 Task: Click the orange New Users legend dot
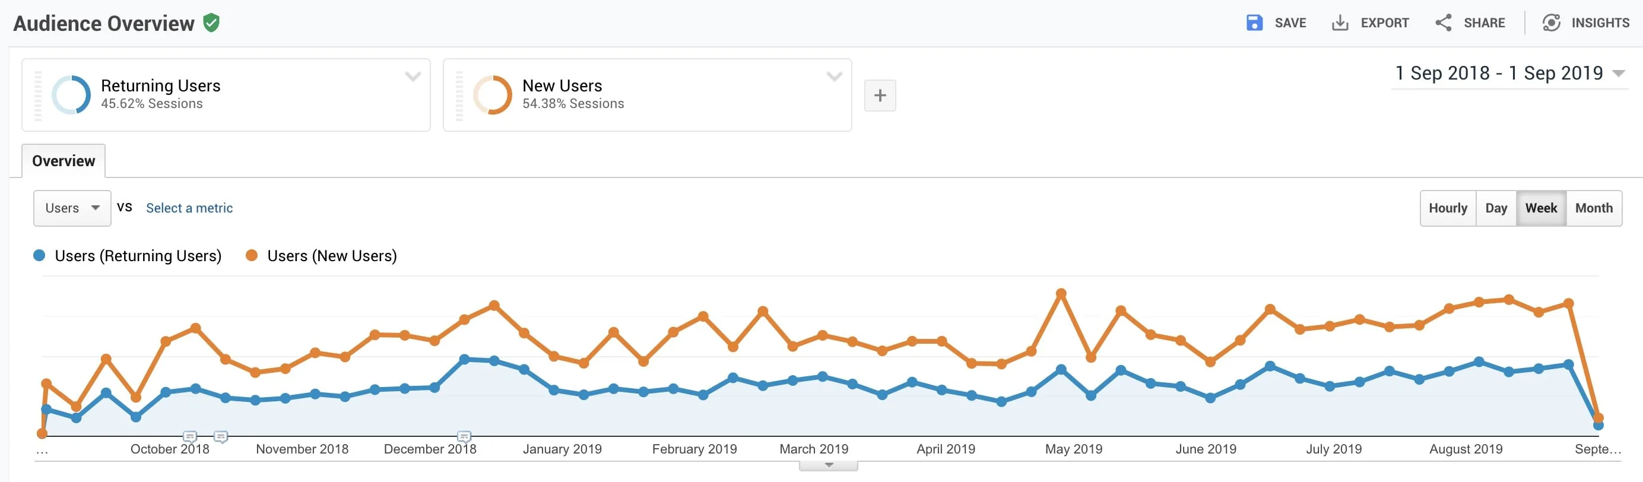251,256
